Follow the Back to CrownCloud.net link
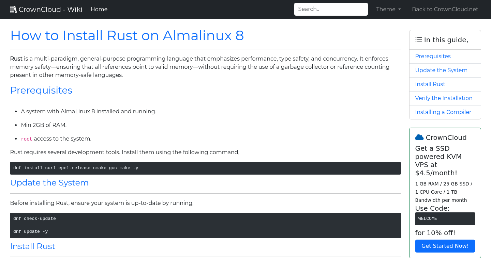491x259 pixels. pyautogui.click(x=445, y=9)
